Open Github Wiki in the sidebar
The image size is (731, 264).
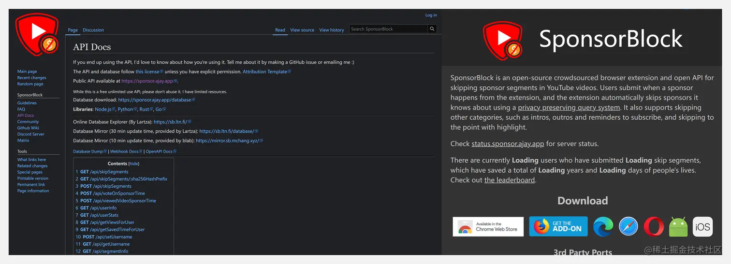(x=29, y=128)
